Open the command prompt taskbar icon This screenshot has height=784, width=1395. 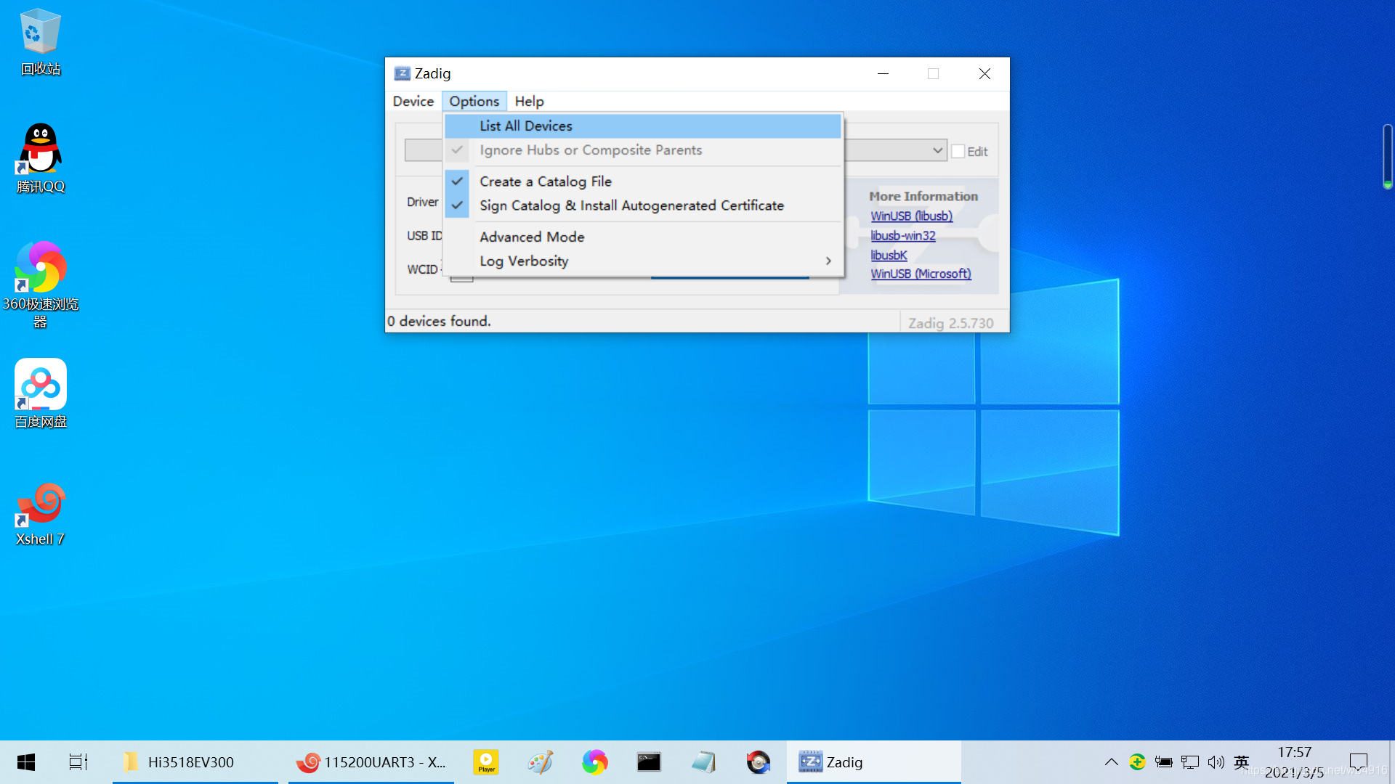click(x=649, y=762)
